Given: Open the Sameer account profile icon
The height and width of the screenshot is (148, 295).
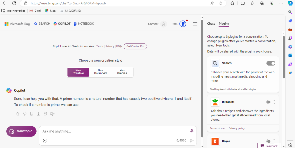Looking at the screenshot, I should point(164,24).
